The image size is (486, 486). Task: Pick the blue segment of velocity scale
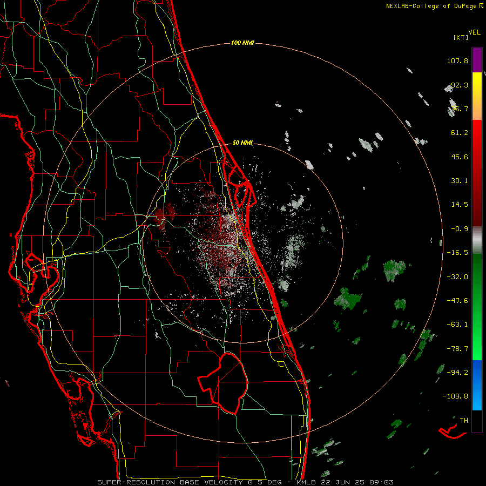[x=477, y=385]
